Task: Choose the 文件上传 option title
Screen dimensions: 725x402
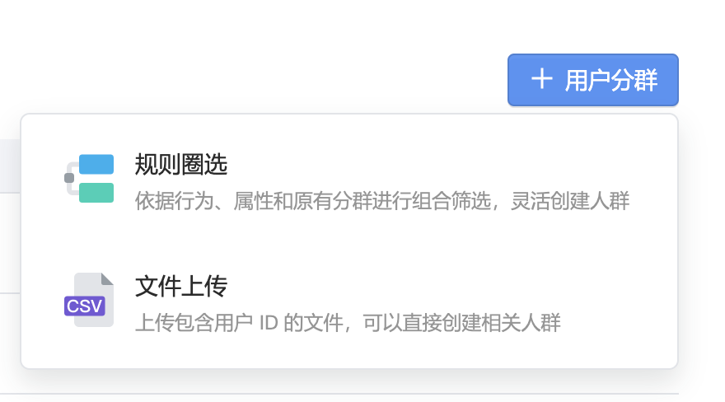Action: pyautogui.click(x=180, y=286)
